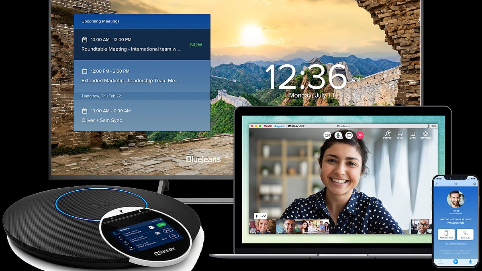482x271 pixels.
Task: Tap the Dial-in Audio button on the phone
Action: 465,234
